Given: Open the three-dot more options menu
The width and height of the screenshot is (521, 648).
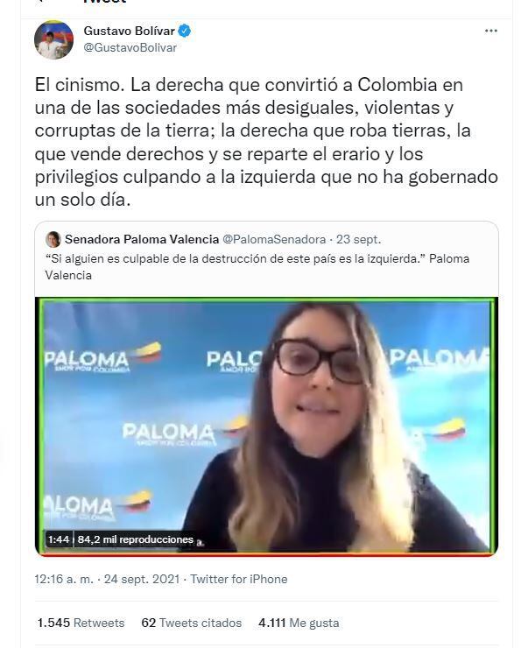Looking at the screenshot, I should (491, 31).
